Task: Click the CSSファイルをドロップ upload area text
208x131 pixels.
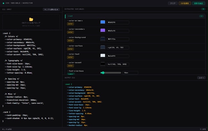Action: [31, 23]
